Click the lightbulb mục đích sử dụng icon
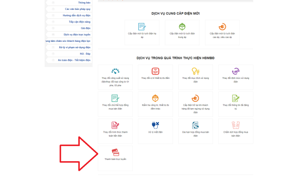The width and height of the screenshot is (293, 178). 196,71
